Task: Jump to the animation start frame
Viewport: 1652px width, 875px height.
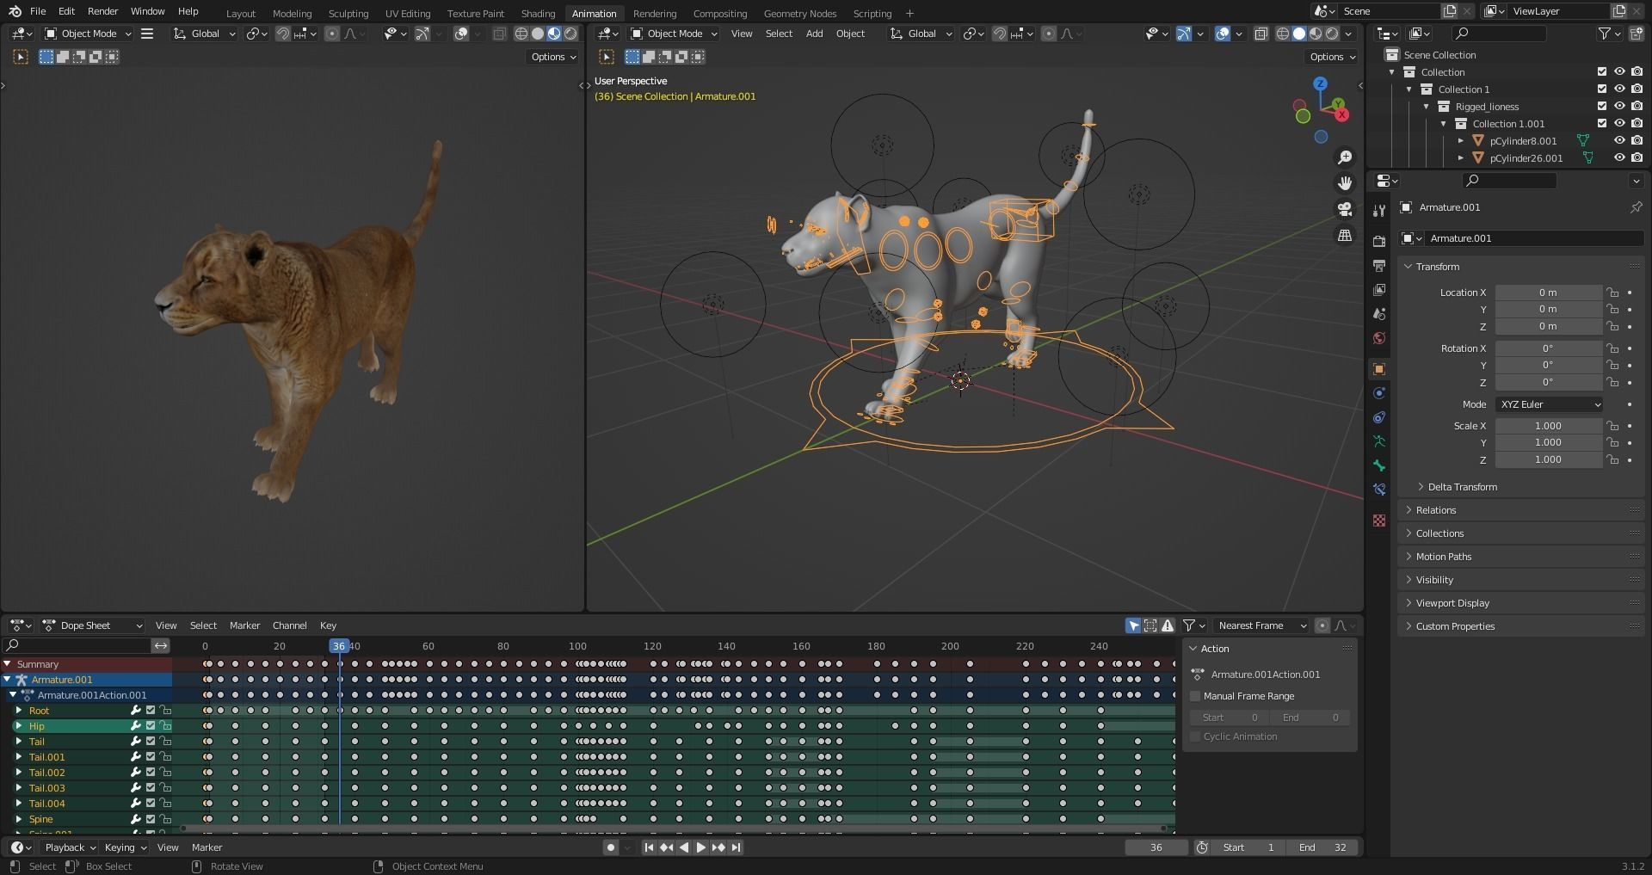Action: click(649, 847)
